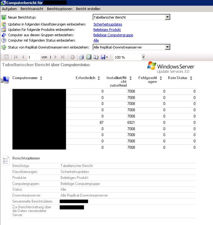This screenshot has height=225, width=213.
Task: Click the Klassifizierungen: label in Berichtsoptionen
Action: tap(25, 172)
